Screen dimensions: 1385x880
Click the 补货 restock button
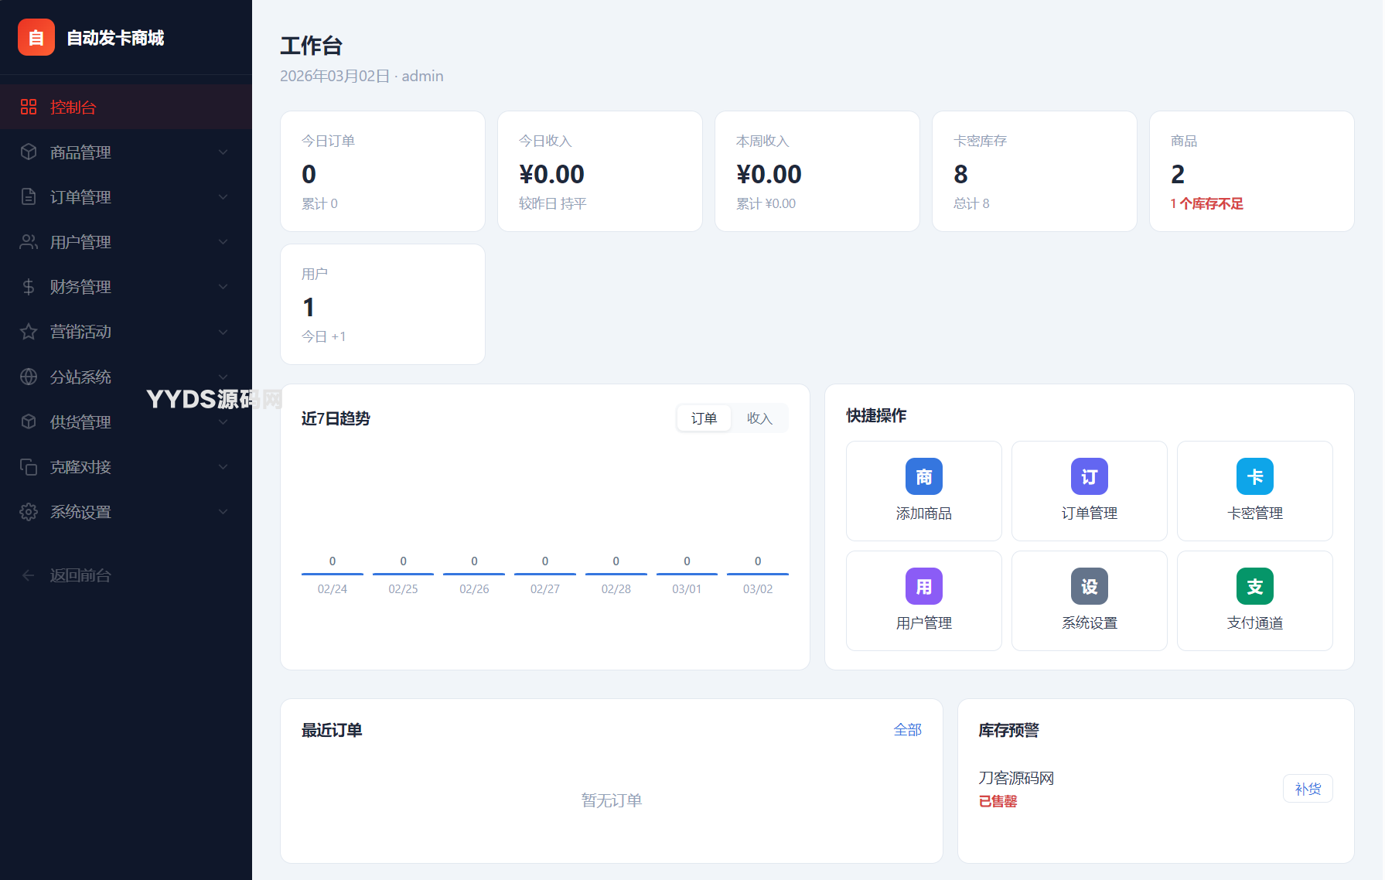pyautogui.click(x=1307, y=789)
